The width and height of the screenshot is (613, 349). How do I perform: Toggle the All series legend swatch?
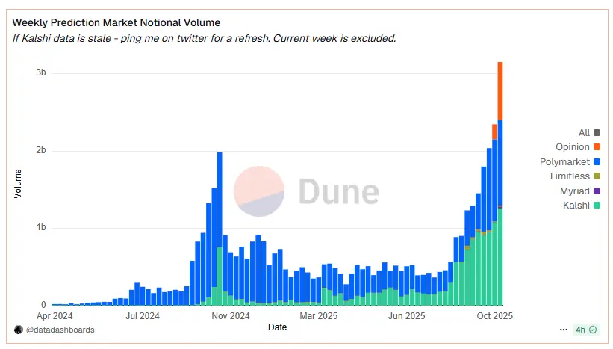pos(597,132)
